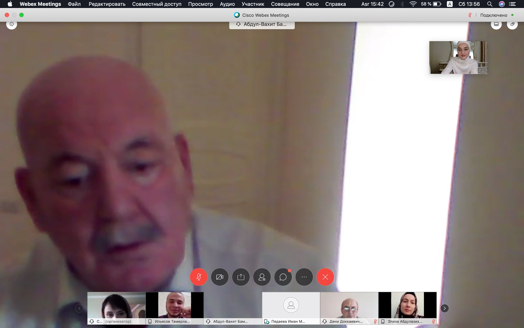Open the Webex Meetings app menu
524x328 pixels.
pyautogui.click(x=40, y=4)
